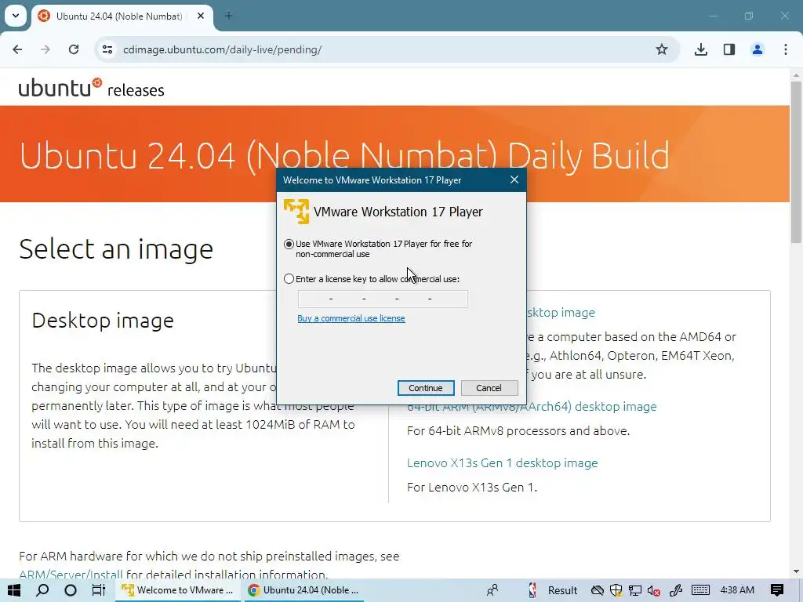The height and width of the screenshot is (602, 803).
Task: Open the tab search dropdown arrow
Action: [16, 16]
